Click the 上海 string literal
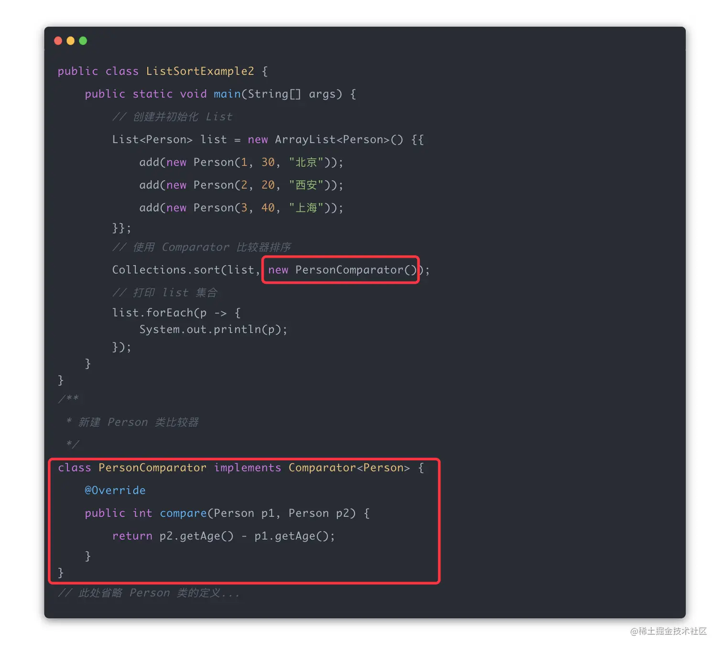The image size is (723, 652). (x=306, y=208)
